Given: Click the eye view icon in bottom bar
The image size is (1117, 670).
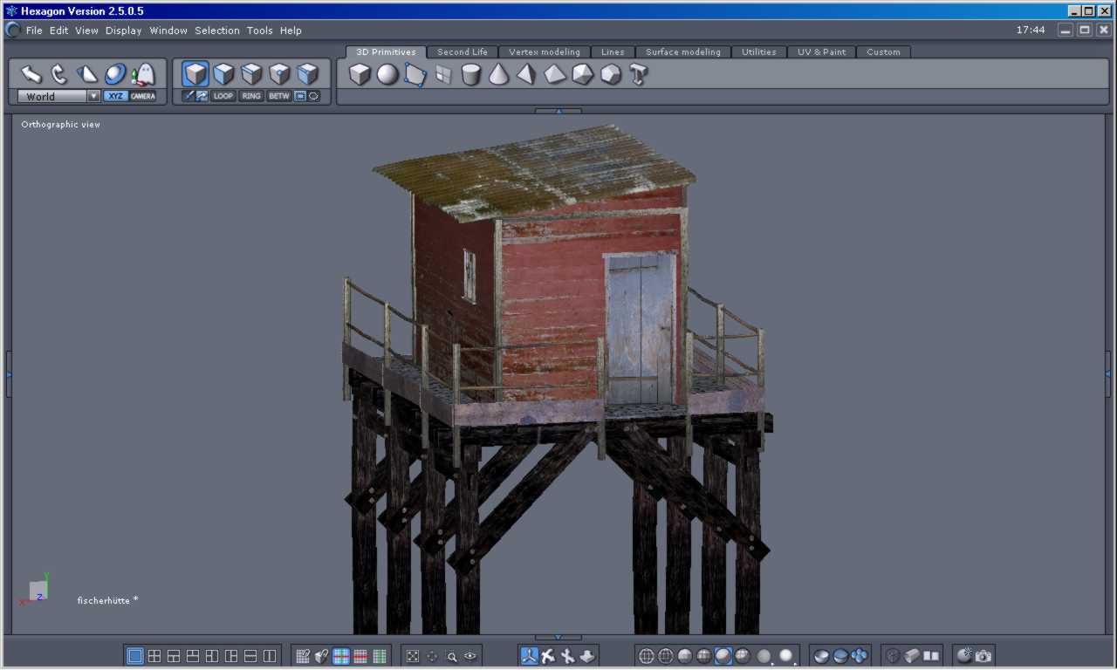Looking at the screenshot, I should (471, 656).
